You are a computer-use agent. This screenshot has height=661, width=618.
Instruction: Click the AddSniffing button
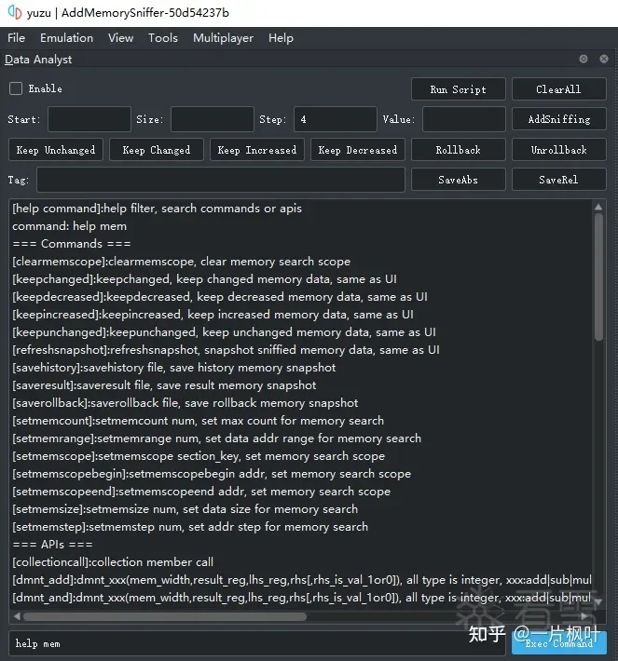pos(559,119)
